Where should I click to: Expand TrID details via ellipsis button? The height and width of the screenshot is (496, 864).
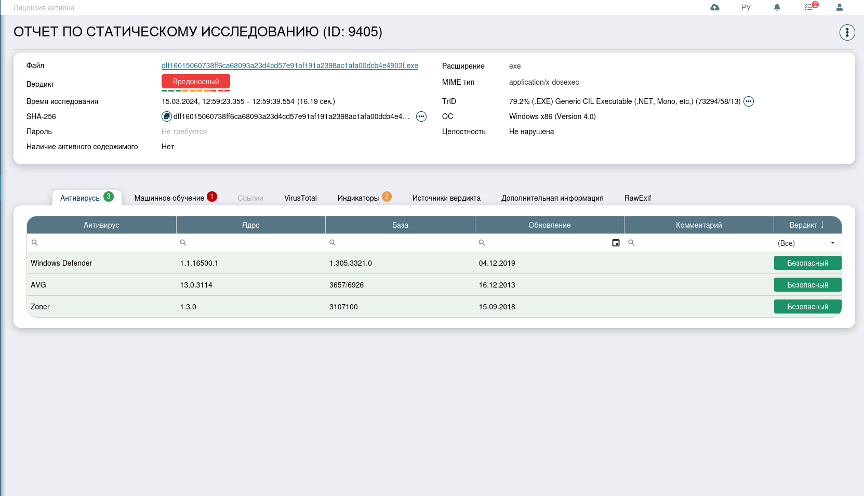click(749, 101)
